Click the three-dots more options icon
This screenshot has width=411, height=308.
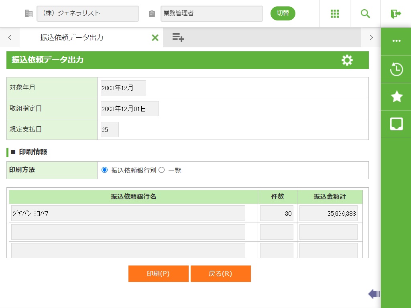(x=396, y=41)
